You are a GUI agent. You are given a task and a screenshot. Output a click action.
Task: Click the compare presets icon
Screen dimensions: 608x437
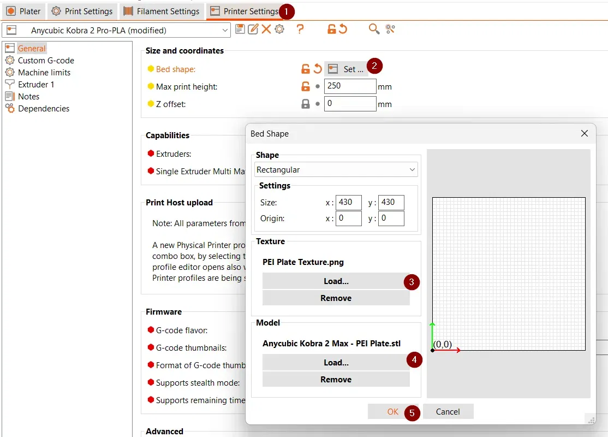(390, 29)
